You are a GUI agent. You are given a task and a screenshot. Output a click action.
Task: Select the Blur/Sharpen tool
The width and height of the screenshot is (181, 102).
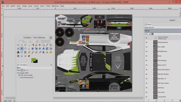point(22,56)
